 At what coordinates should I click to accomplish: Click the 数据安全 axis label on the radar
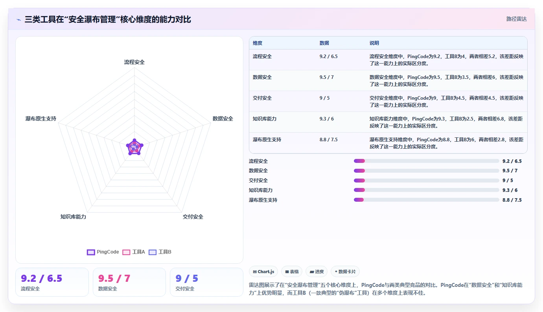[x=223, y=119]
